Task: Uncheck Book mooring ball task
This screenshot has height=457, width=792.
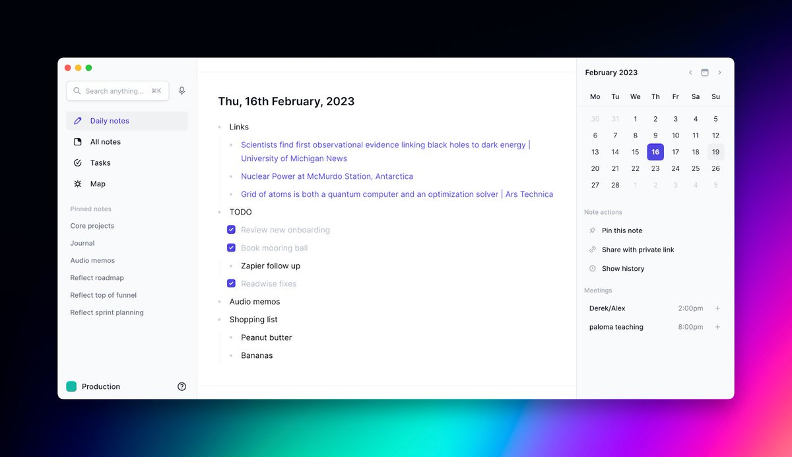Action: (231, 248)
